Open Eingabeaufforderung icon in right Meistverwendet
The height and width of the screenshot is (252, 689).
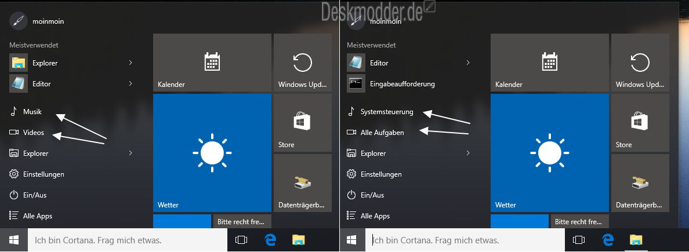point(356,83)
